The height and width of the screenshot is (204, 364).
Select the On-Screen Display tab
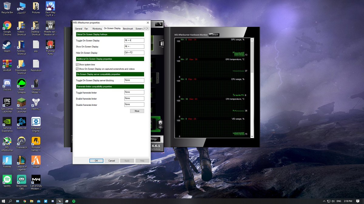coord(112,28)
